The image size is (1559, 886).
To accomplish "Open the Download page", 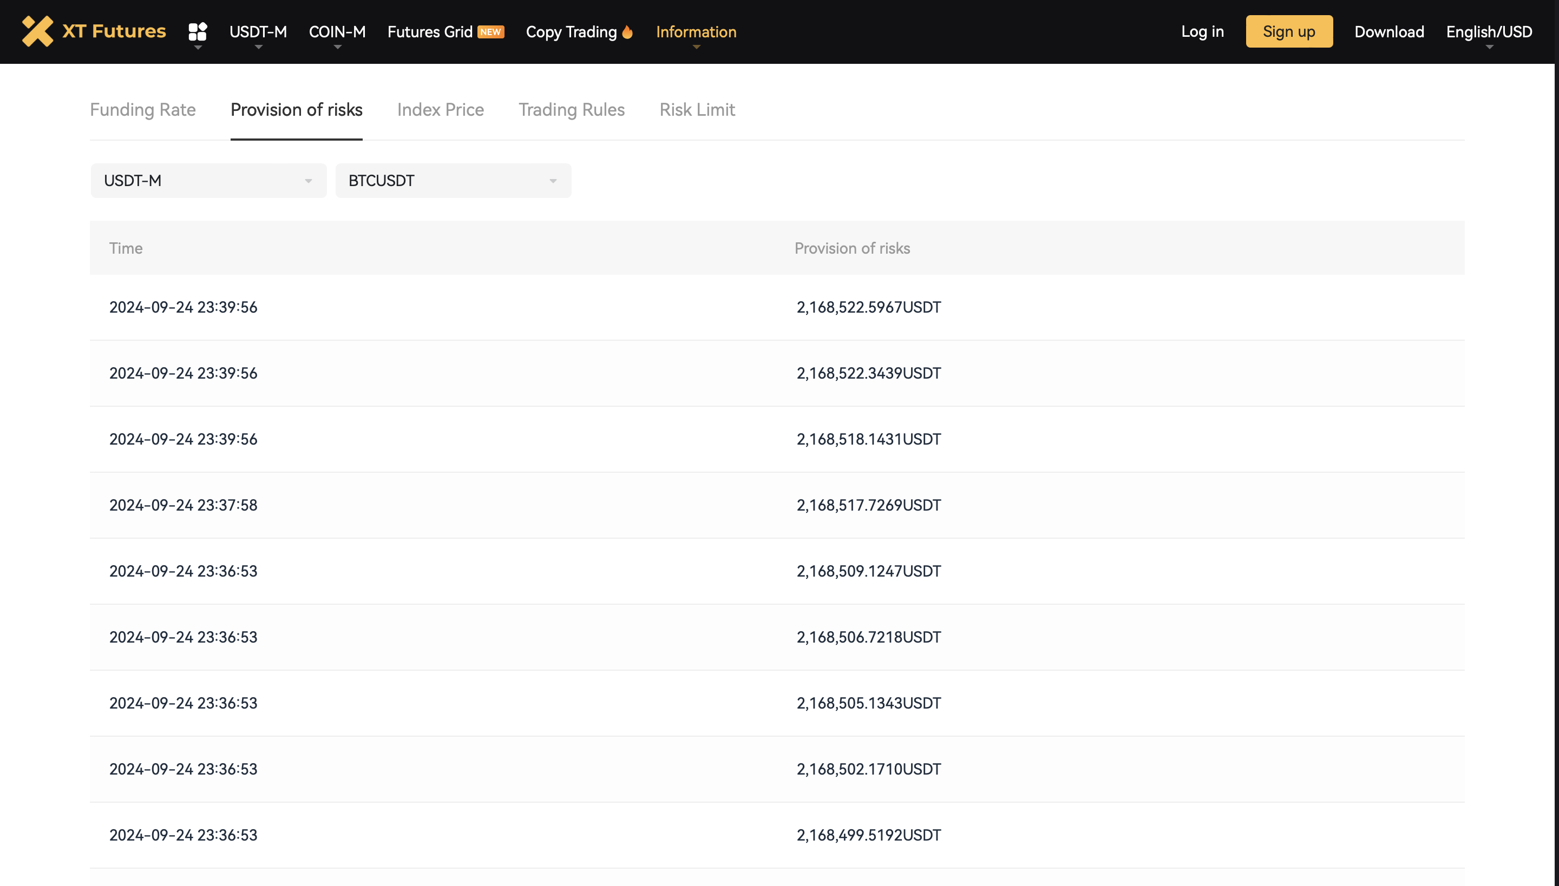I will pos(1388,31).
